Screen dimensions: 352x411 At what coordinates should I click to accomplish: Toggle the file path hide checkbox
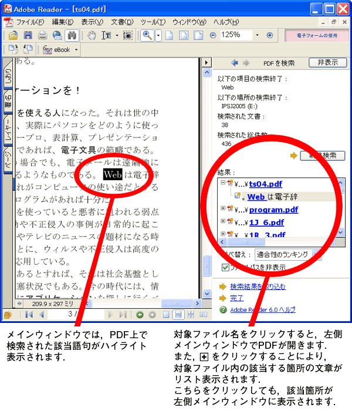225,267
